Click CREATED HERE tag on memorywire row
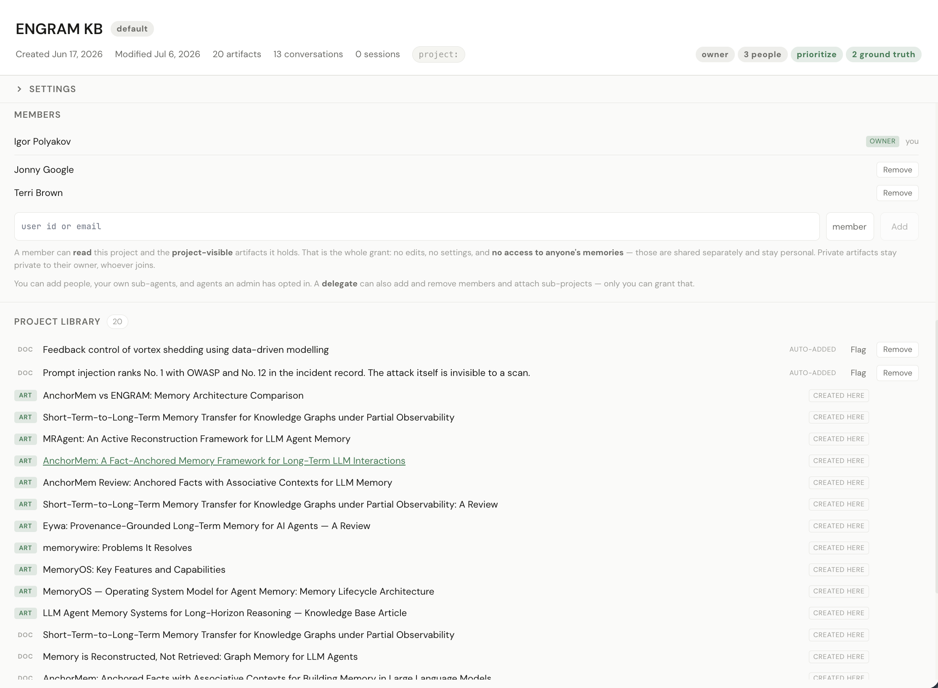Screen dimensions: 938x688 coord(839,548)
